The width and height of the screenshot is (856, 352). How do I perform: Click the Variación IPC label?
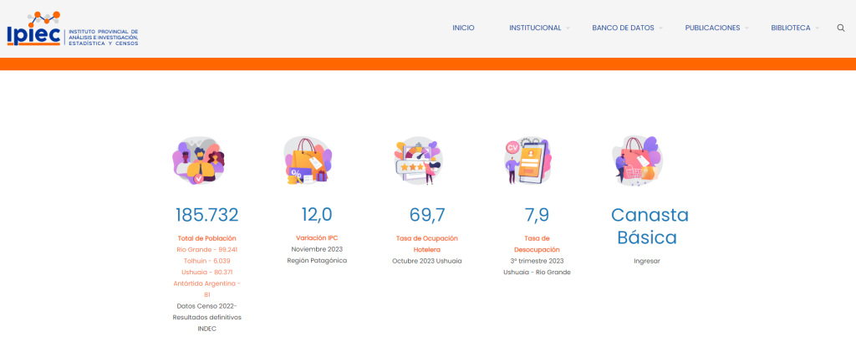click(317, 237)
